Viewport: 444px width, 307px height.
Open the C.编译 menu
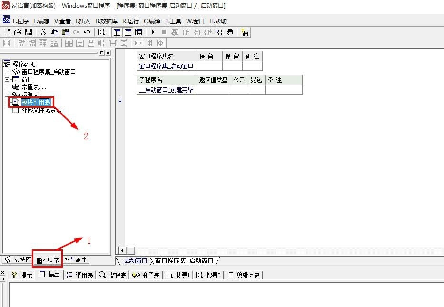pos(152,21)
